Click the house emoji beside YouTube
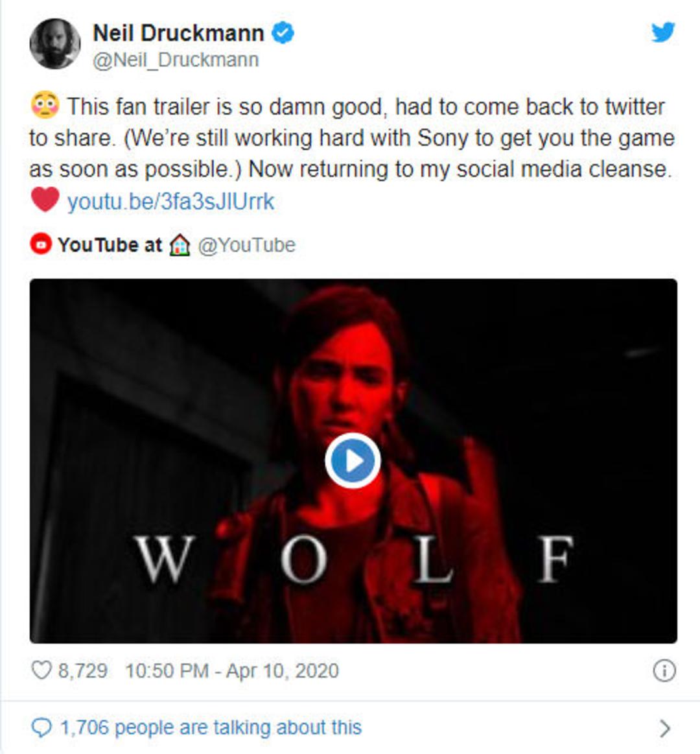The width and height of the screenshot is (700, 754). (x=180, y=245)
